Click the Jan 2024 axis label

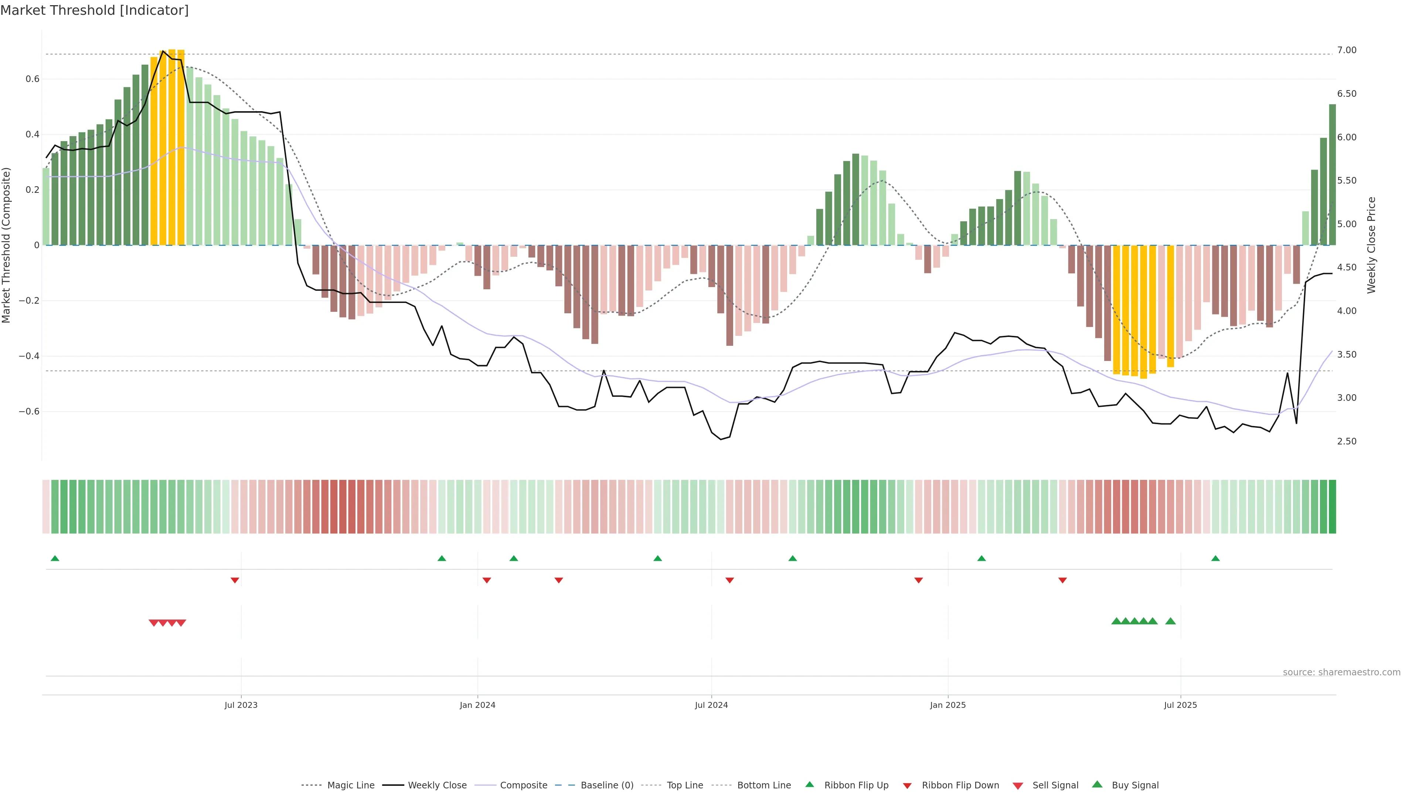[477, 705]
